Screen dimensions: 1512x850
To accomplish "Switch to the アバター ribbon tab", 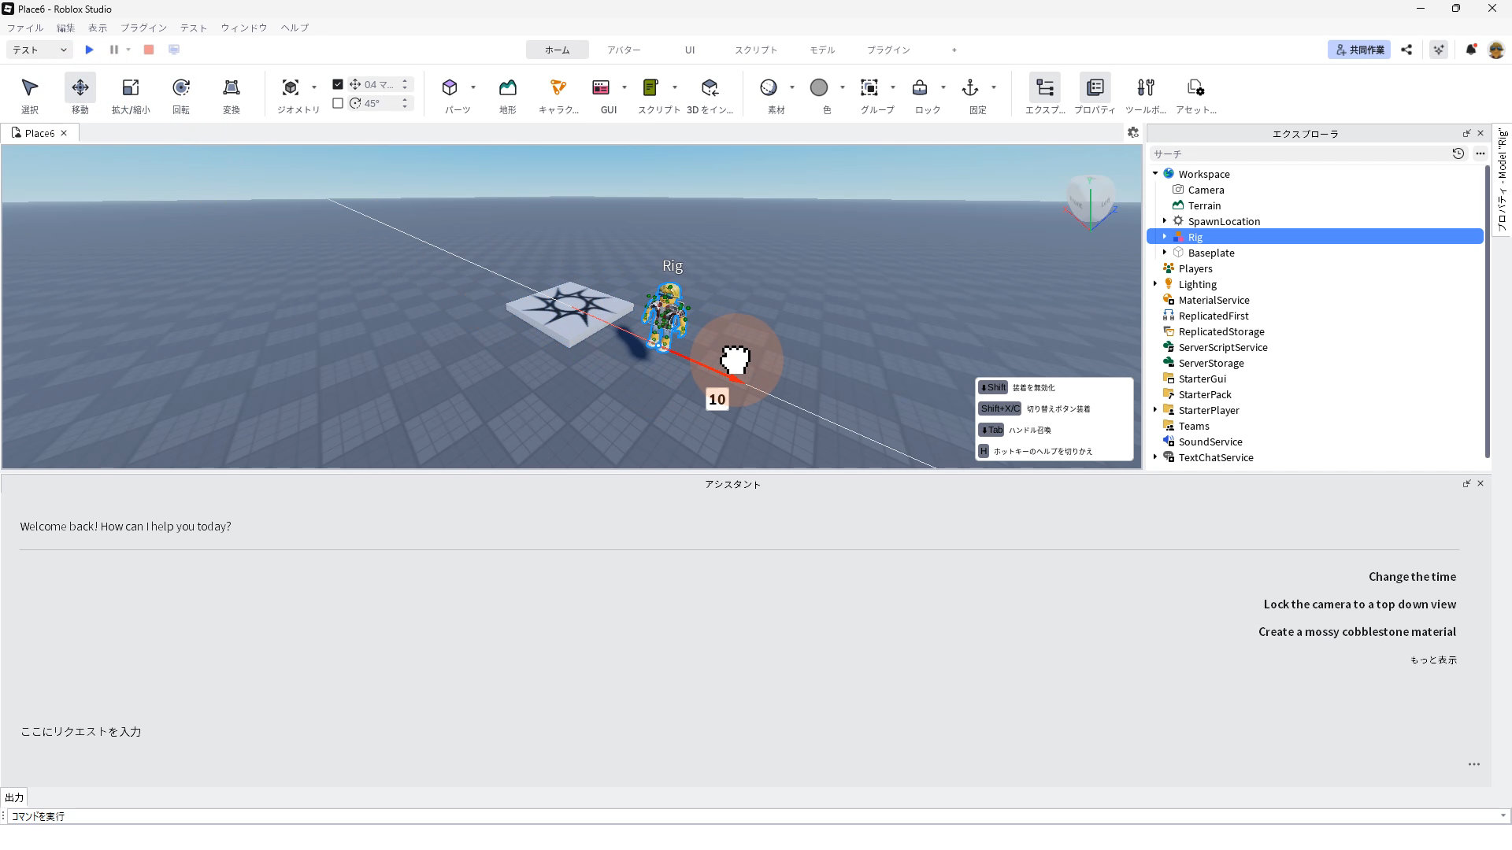I will tap(624, 50).
